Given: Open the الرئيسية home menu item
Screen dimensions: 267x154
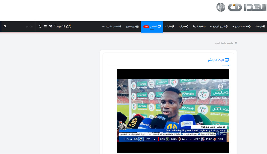Looking at the screenshot, I should (260, 26).
